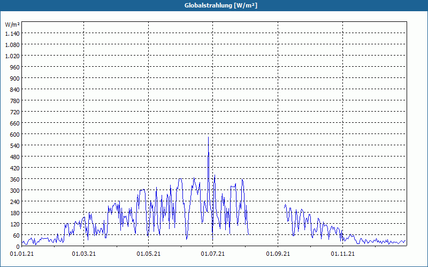Click the highest radiation peak near 01.07.21
Viewport: 428px width, 267px height.
[x=208, y=137]
